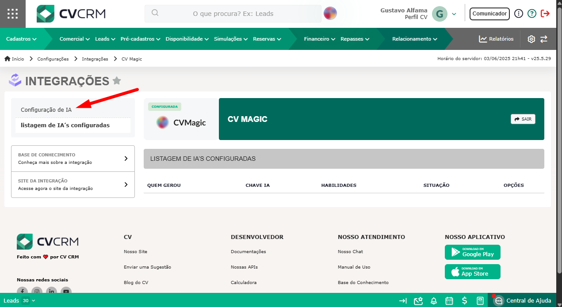The image size is (562, 307).
Task: Click the CVMagic integration logo
Action: (x=181, y=122)
